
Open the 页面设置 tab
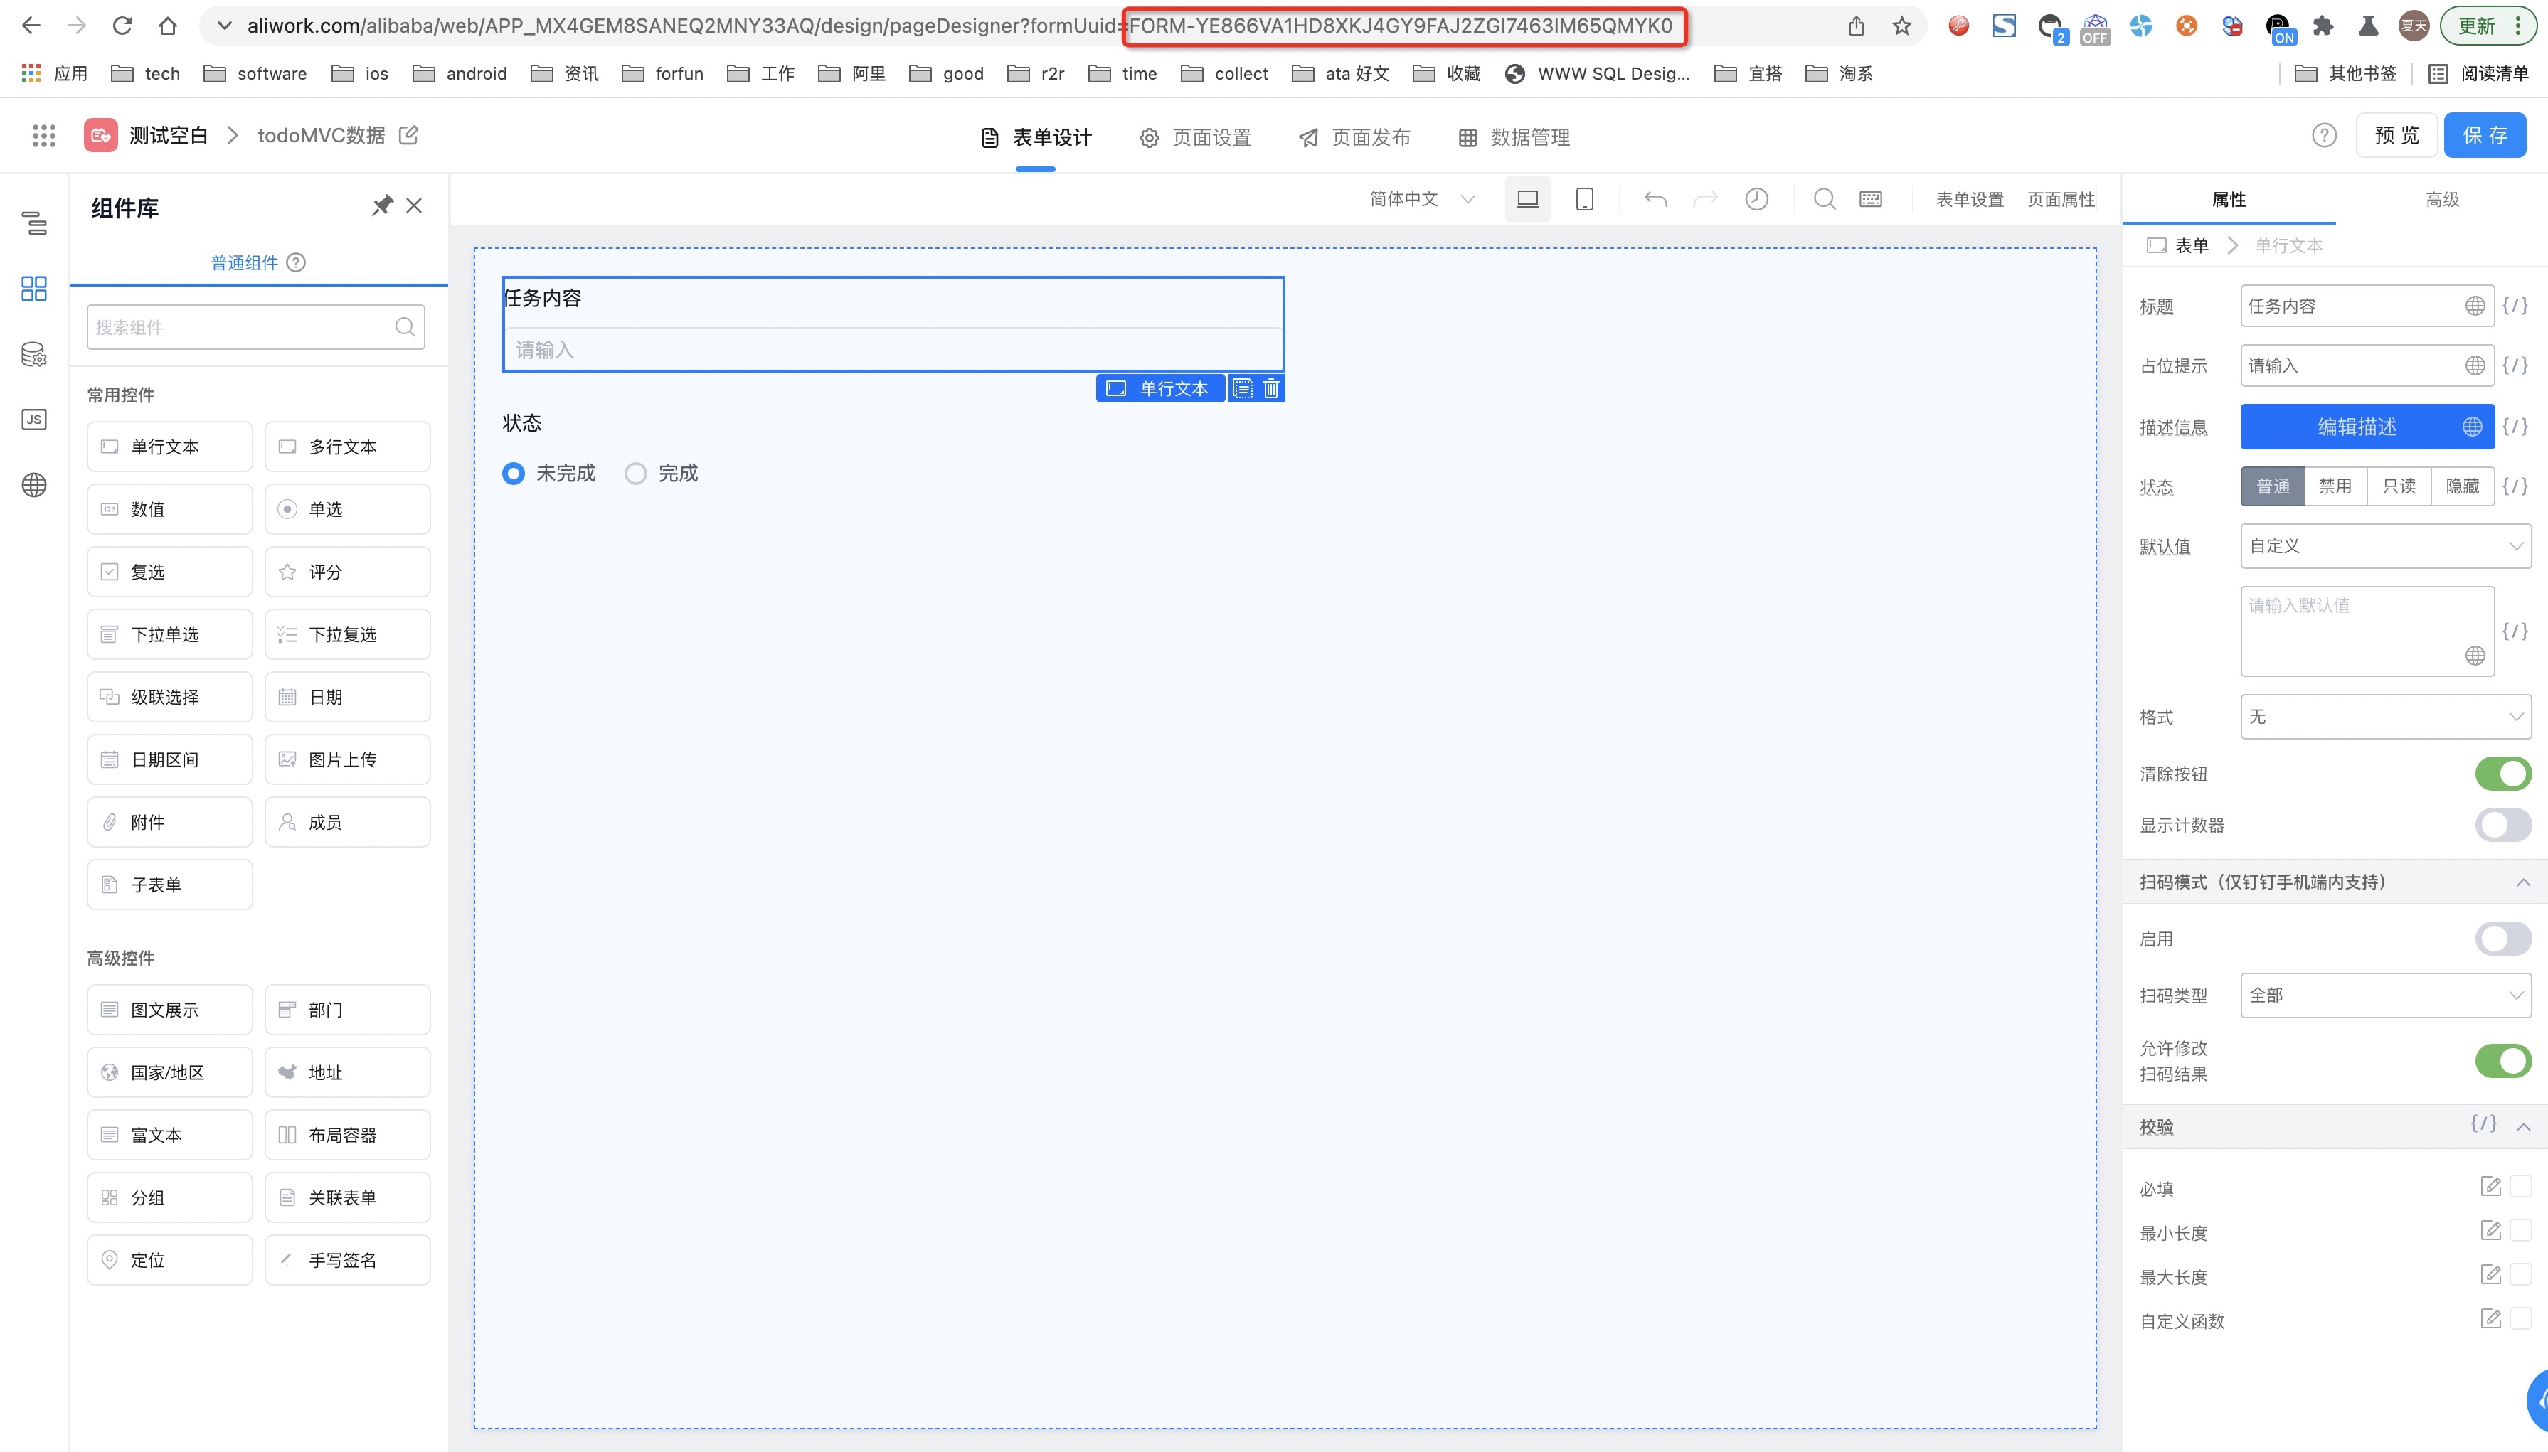coord(1195,138)
